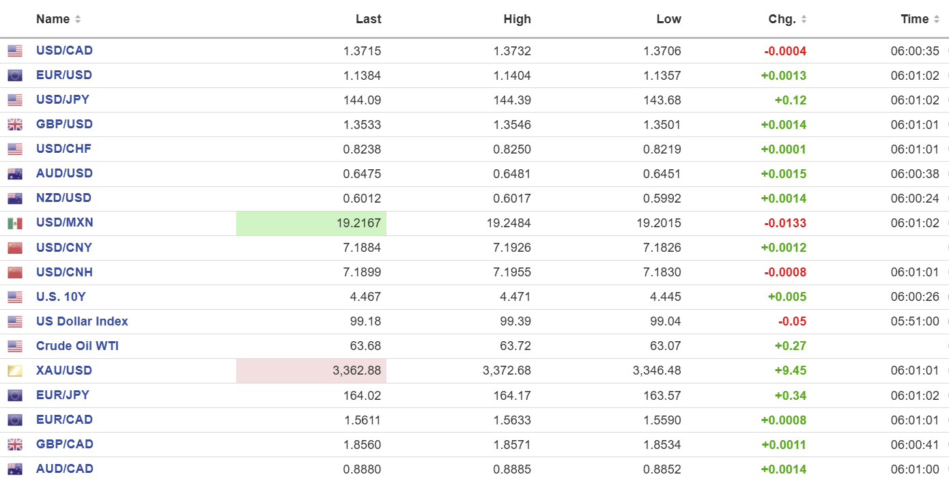This screenshot has height=479, width=949.
Task: Open the USD/JPY pair link
Action: tap(63, 100)
